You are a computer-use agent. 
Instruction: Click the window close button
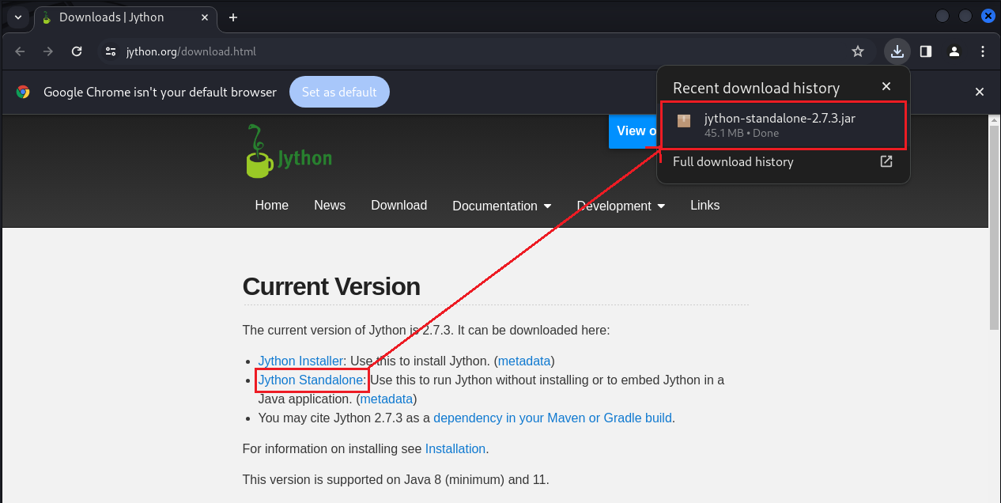(x=988, y=16)
